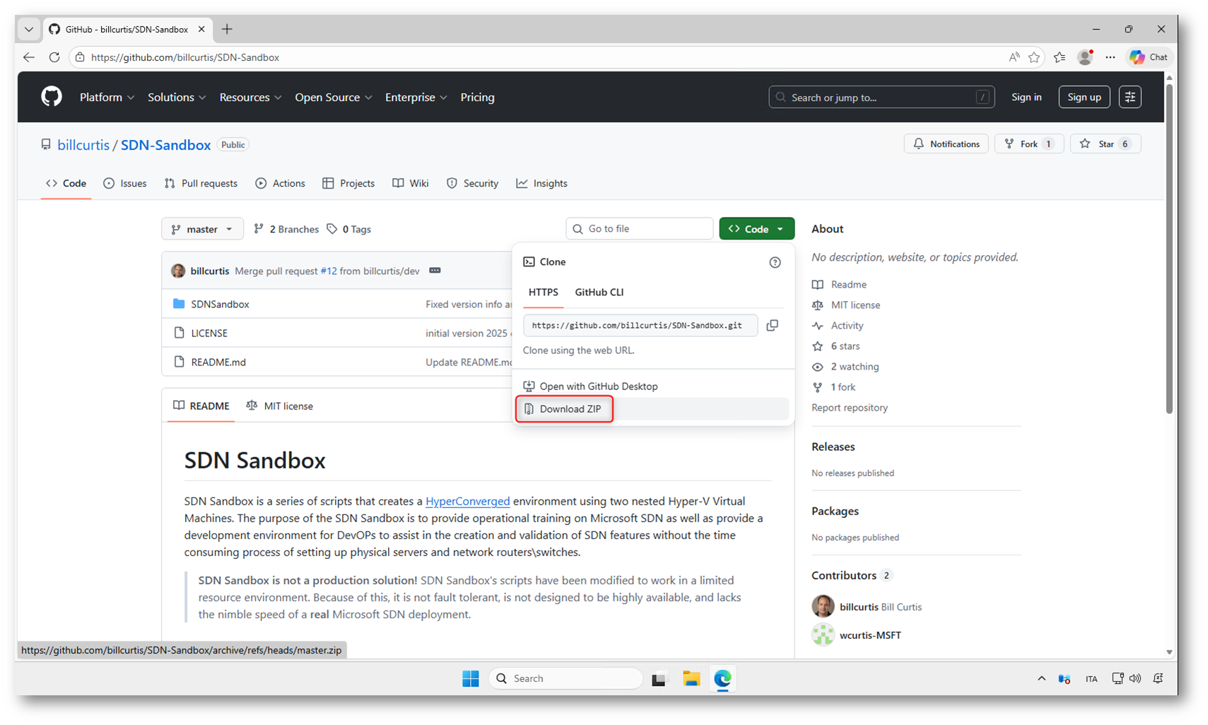Open browser Settings and more ellipsis
This screenshot has width=1208, height=725.
(x=1110, y=57)
